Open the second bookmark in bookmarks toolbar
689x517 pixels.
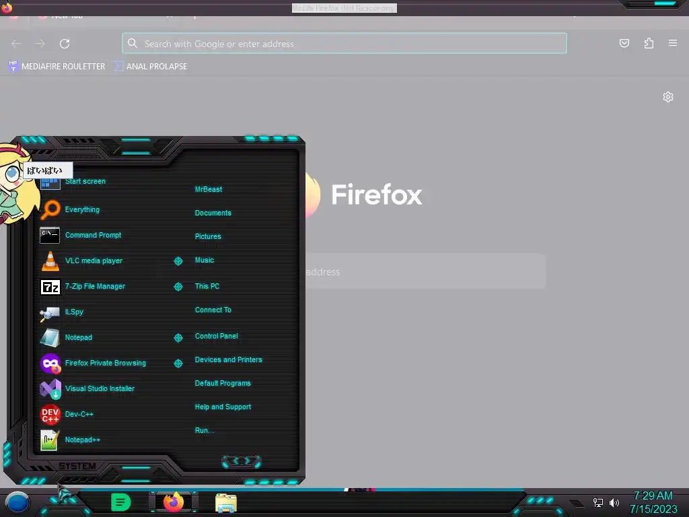click(x=150, y=67)
